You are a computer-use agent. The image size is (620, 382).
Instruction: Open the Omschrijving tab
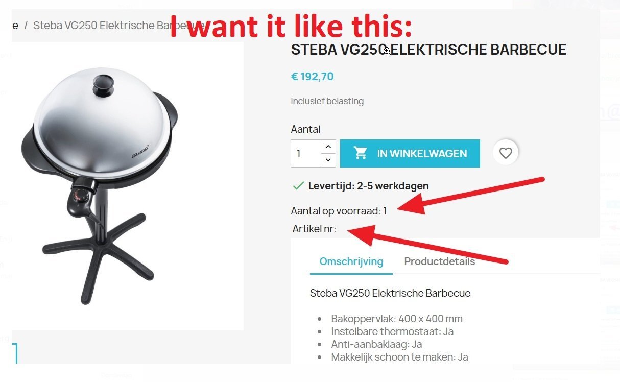point(351,261)
